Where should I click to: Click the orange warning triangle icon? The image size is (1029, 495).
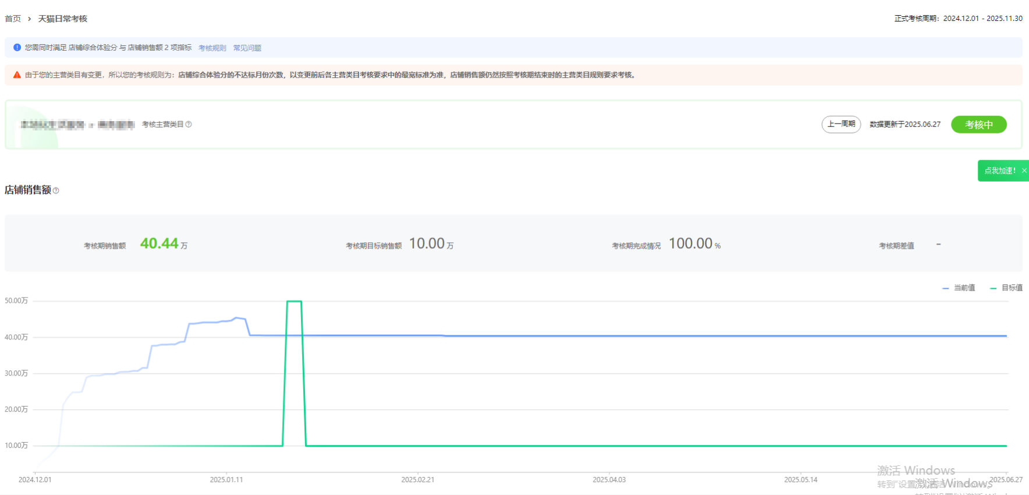(17, 75)
